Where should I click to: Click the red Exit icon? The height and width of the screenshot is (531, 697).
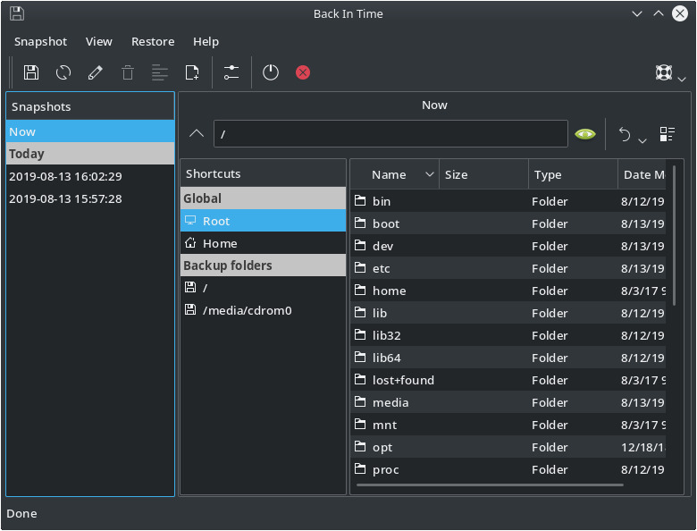303,72
